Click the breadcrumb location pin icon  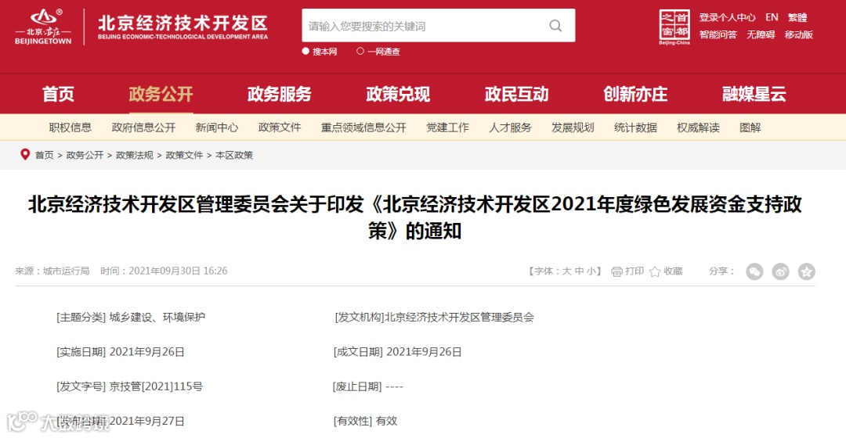tap(25, 155)
